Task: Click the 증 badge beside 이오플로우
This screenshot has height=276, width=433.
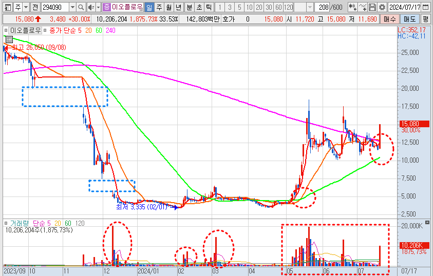Action: pos(107,7)
